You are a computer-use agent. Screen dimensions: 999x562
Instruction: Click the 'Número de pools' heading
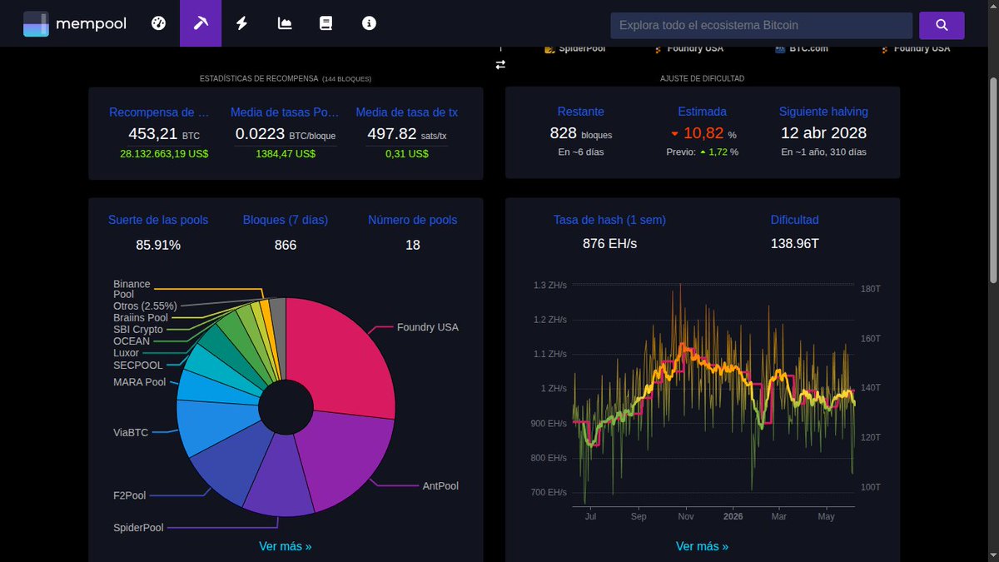(413, 220)
